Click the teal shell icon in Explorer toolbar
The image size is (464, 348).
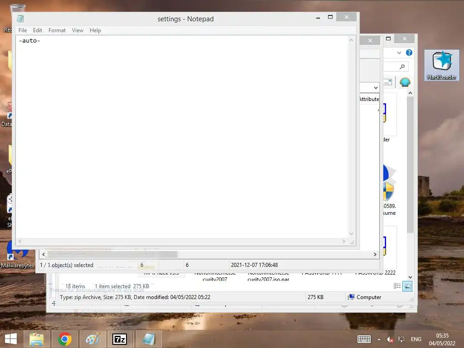405,82
